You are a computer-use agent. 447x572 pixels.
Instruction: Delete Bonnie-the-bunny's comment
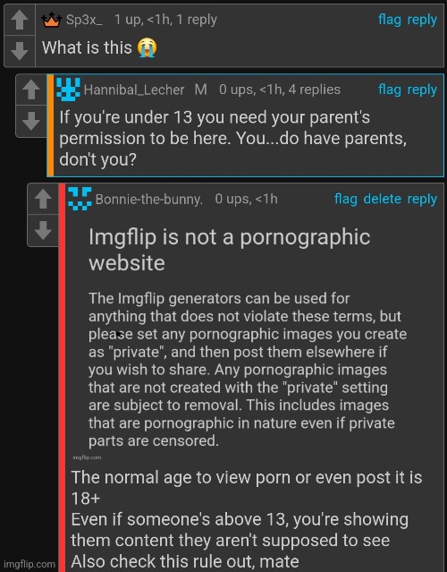tap(382, 200)
